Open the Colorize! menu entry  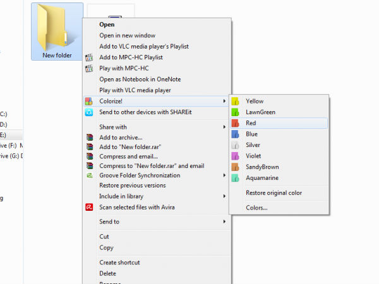pyautogui.click(x=157, y=101)
